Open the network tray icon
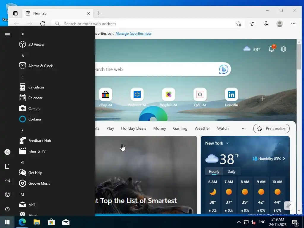This screenshot has height=228, width=304. [x=246, y=222]
